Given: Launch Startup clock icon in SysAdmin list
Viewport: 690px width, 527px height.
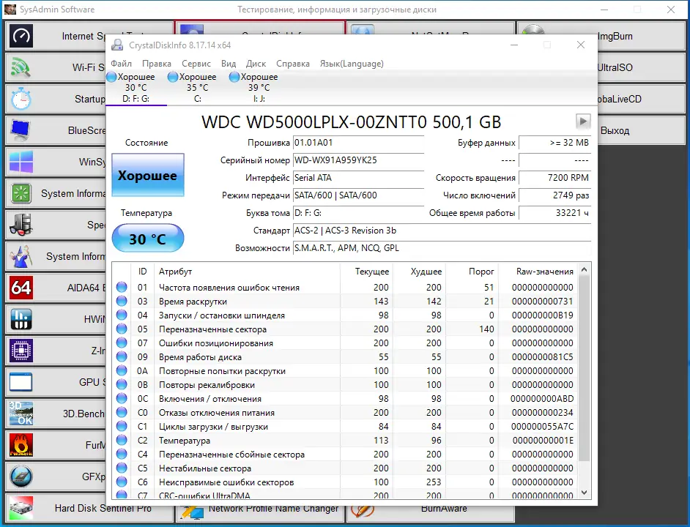Looking at the screenshot, I should click(x=21, y=99).
